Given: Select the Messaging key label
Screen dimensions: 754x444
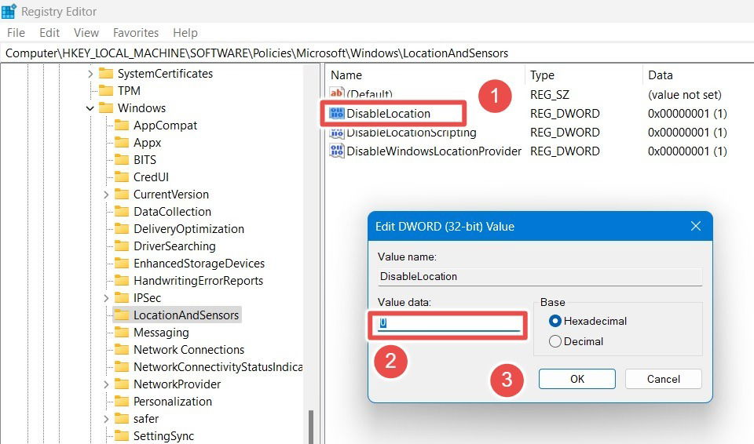Looking at the screenshot, I should coord(161,333).
